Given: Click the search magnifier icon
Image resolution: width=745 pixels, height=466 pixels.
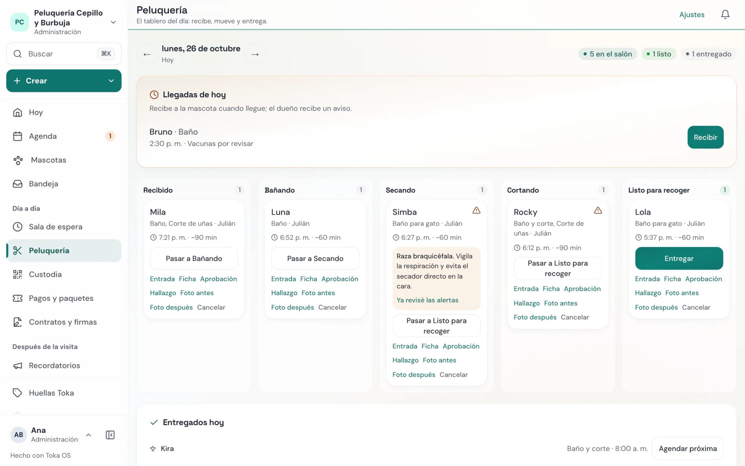Looking at the screenshot, I should (18, 54).
